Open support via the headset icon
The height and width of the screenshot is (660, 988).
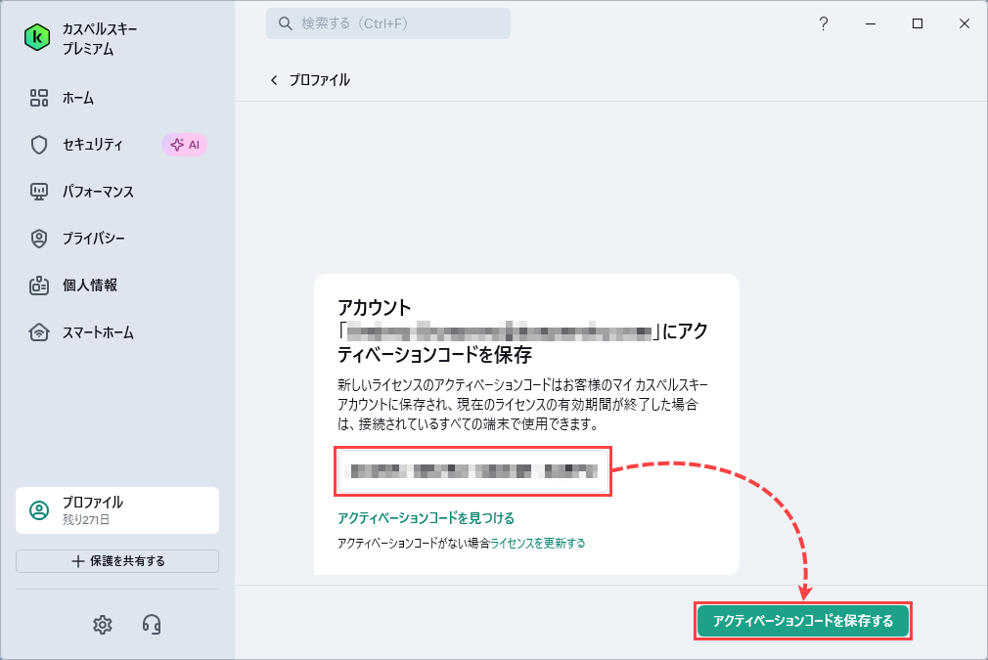(x=152, y=625)
